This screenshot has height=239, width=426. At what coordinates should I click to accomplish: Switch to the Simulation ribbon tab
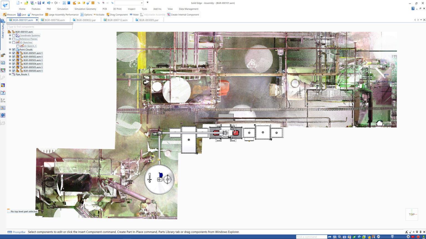(x=62, y=9)
